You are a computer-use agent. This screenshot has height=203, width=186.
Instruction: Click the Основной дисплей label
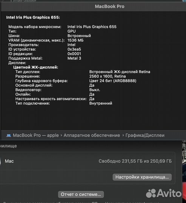[34, 85]
